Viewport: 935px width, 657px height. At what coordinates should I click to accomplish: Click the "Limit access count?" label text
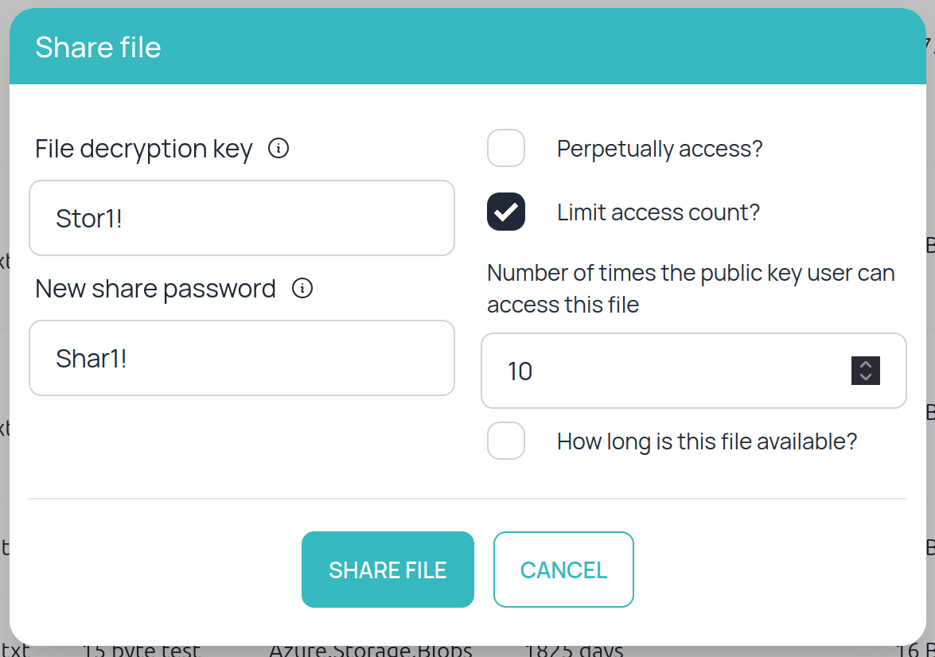coord(658,212)
